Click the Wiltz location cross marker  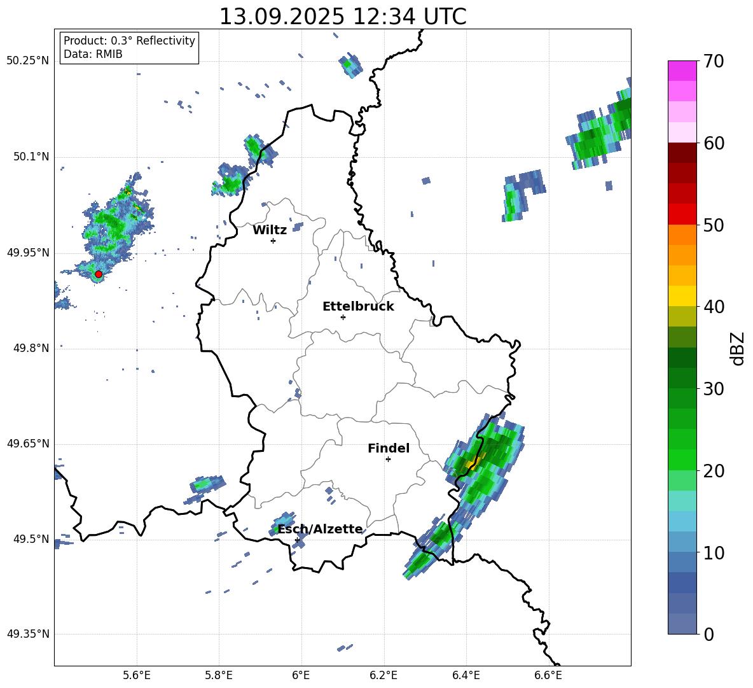tap(273, 241)
